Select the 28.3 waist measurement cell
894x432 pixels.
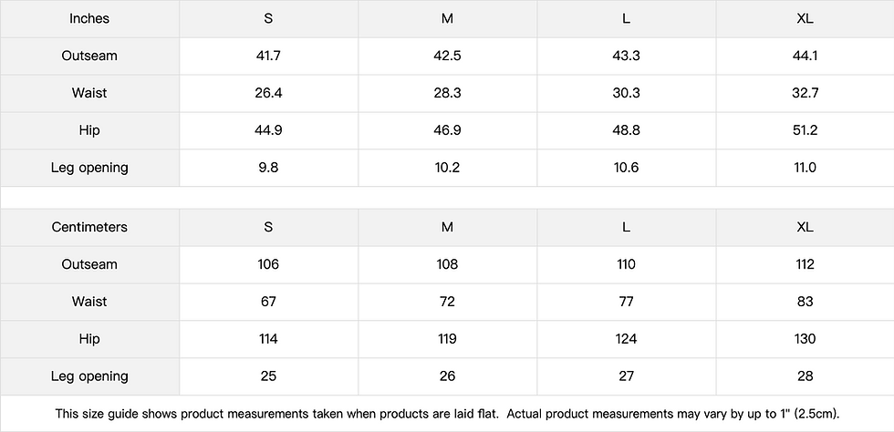[447, 93]
